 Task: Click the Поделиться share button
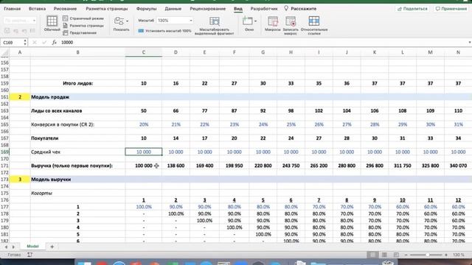(x=412, y=9)
